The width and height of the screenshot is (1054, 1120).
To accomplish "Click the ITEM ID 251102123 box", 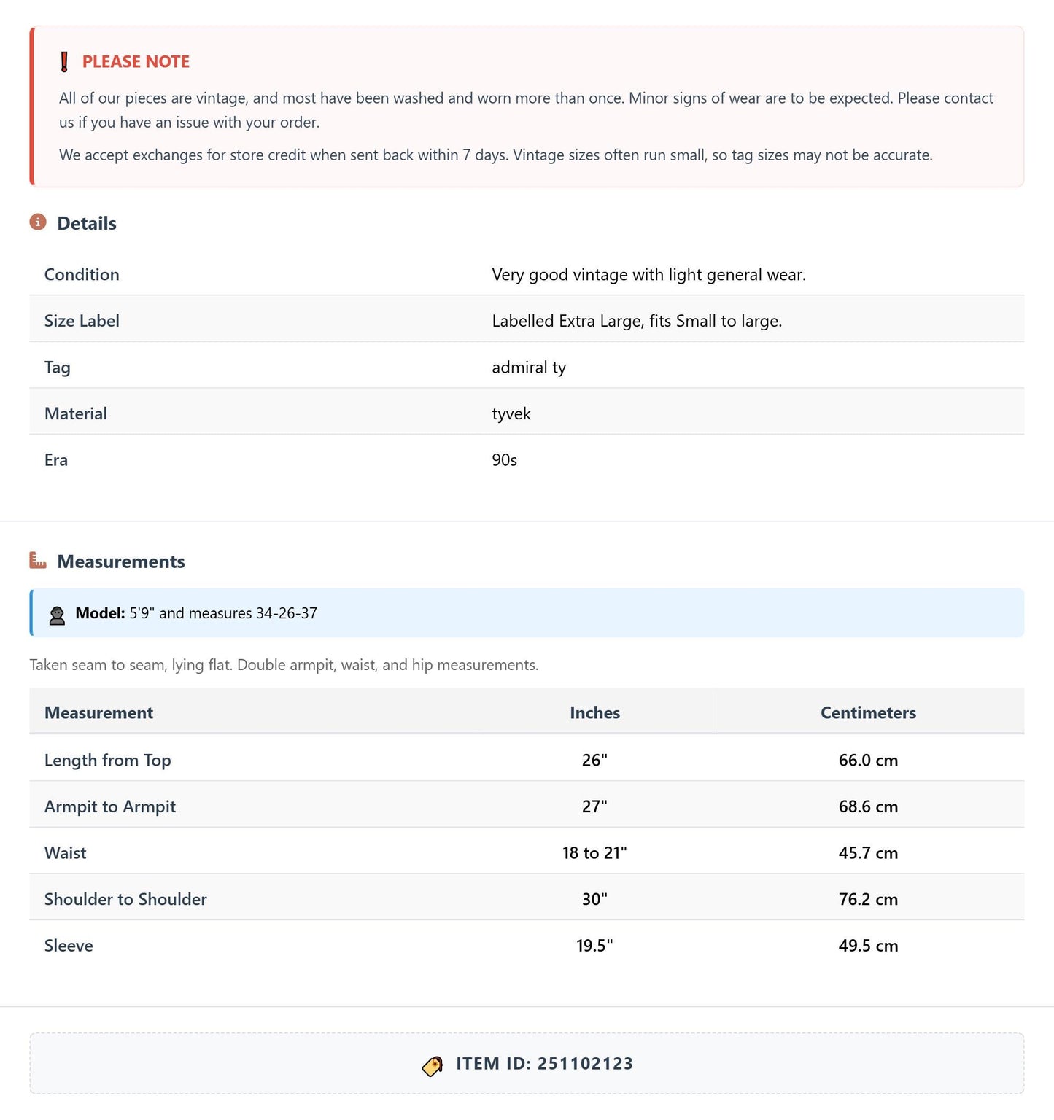I will (527, 1063).
